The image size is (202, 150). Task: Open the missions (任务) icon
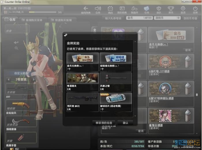click(147, 10)
